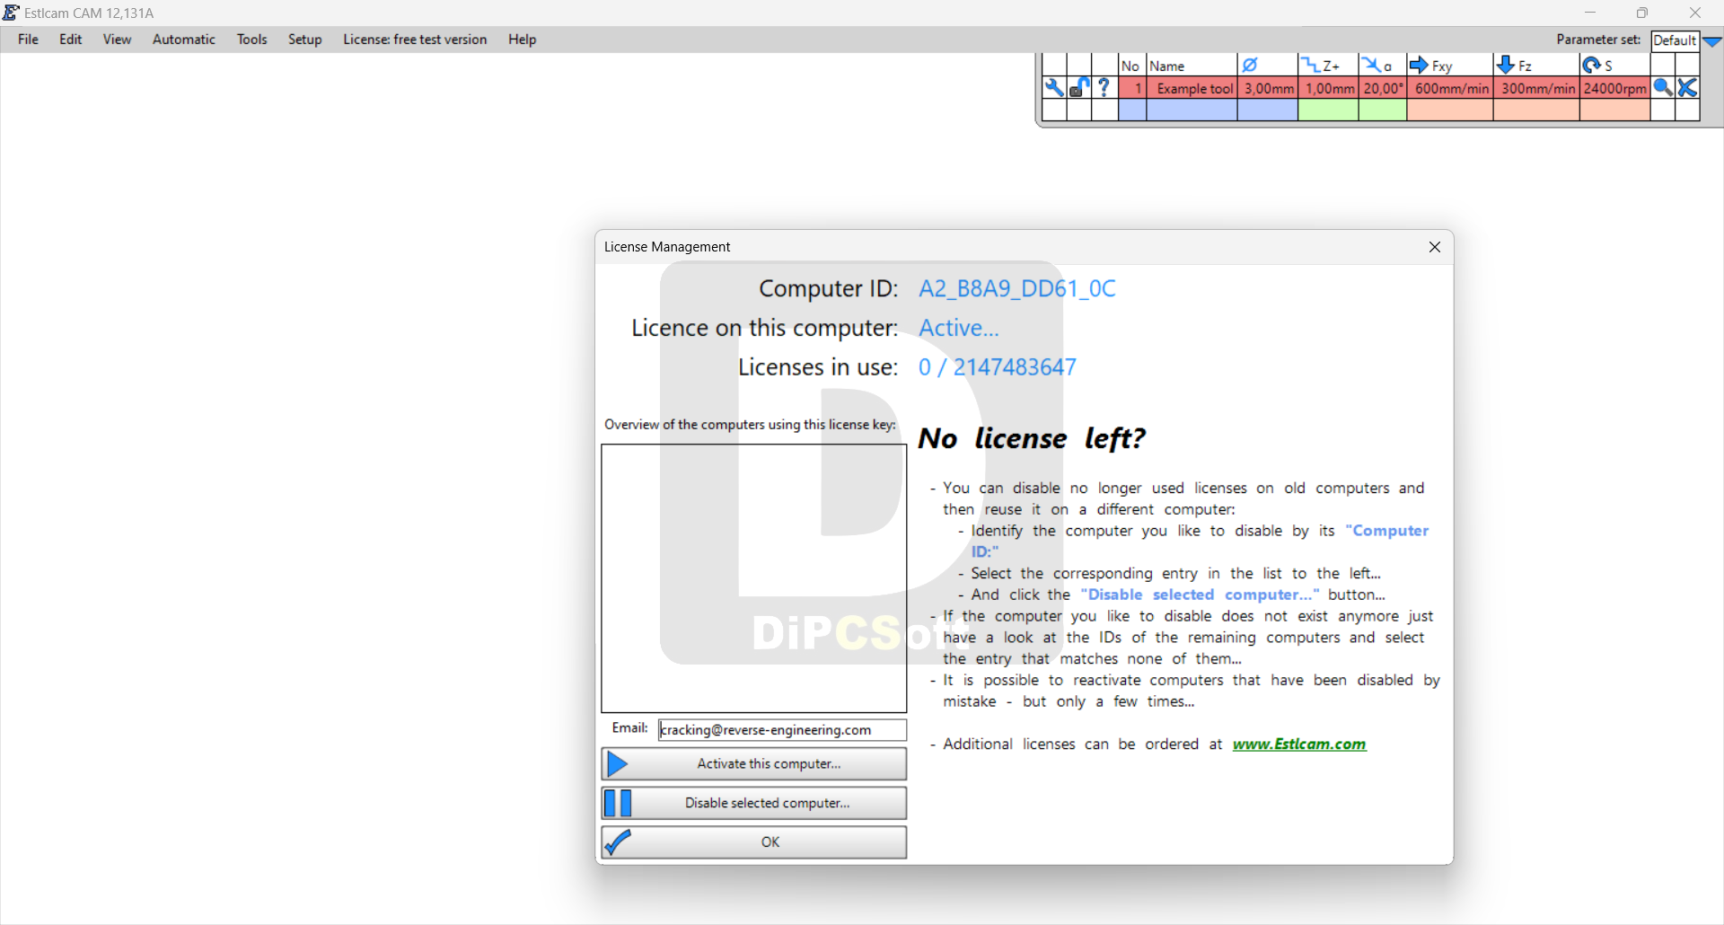Viewport: 1724px width, 925px height.
Task: Open the Tools menu
Action: coord(252,40)
